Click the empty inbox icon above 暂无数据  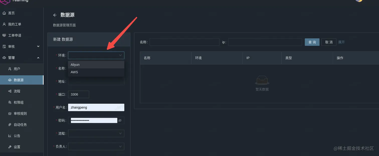262,80
